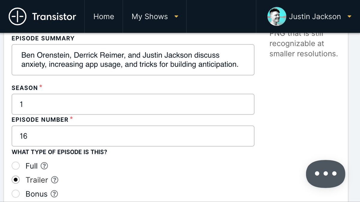Expand the account menu arrow beside Justin Jackson
Screen dimensions: 360x202
pos(349,16)
